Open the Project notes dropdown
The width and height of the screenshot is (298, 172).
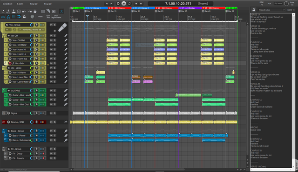pos(271,10)
